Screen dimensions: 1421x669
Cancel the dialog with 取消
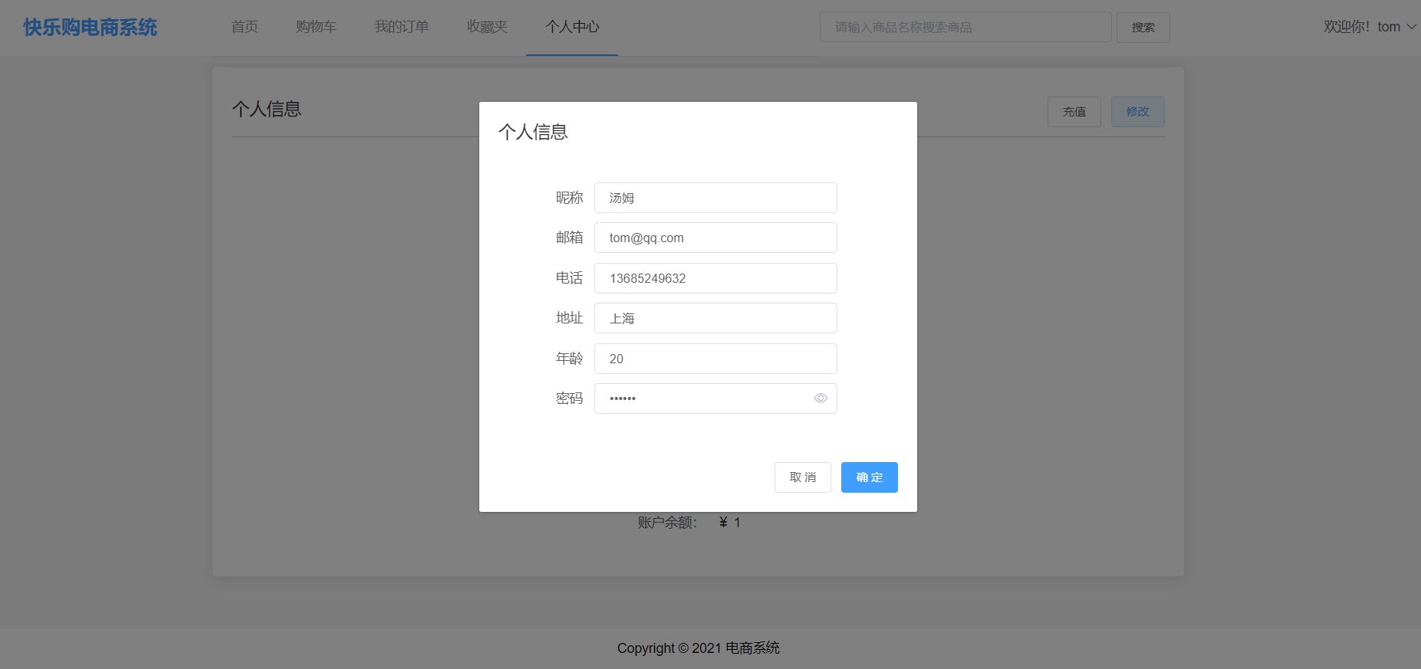click(x=802, y=477)
